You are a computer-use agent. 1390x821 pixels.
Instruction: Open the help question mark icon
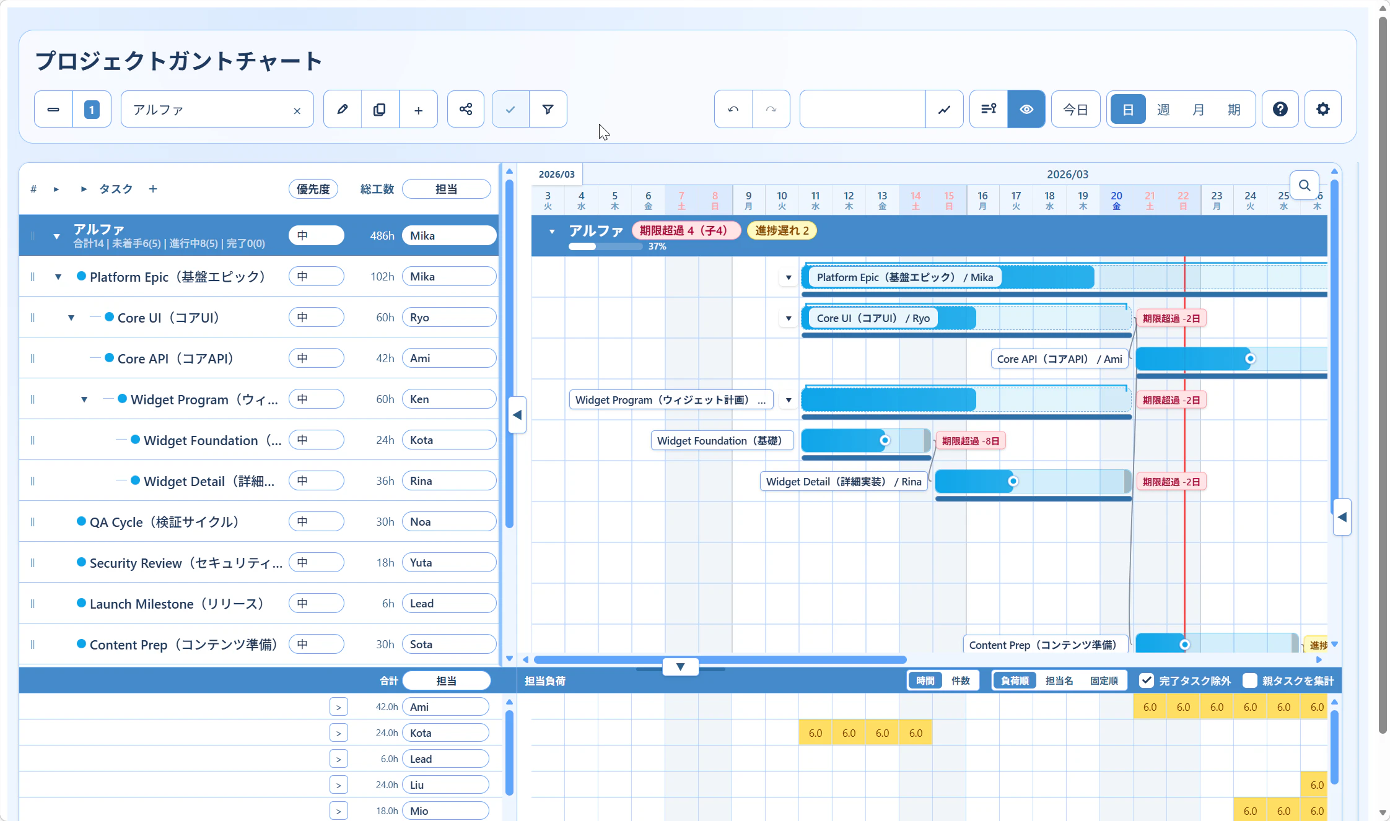[x=1280, y=110]
